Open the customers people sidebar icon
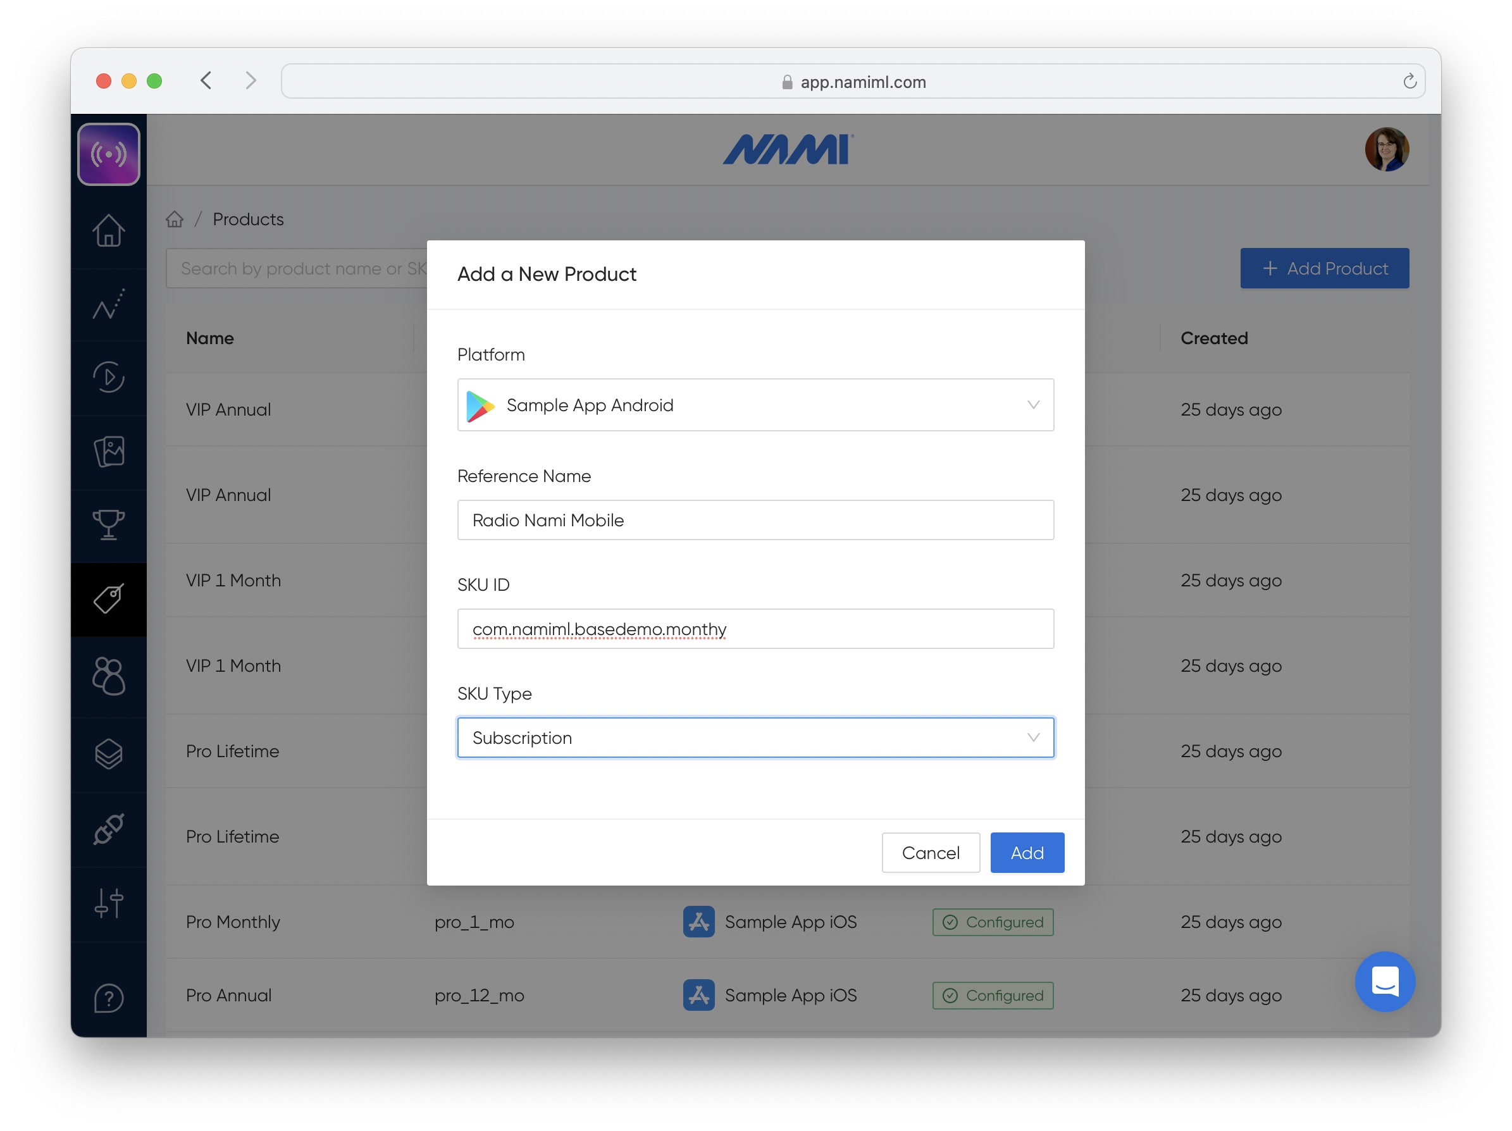Screen dimensions: 1512x1131 pos(108,677)
